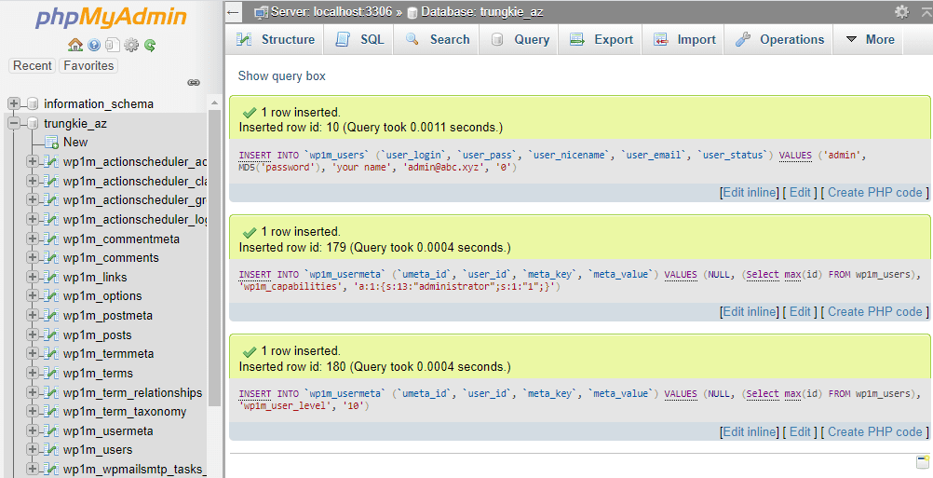The height and width of the screenshot is (478, 933).
Task: Click the Home icon under phpMyAdmin logo
Action: tap(75, 45)
